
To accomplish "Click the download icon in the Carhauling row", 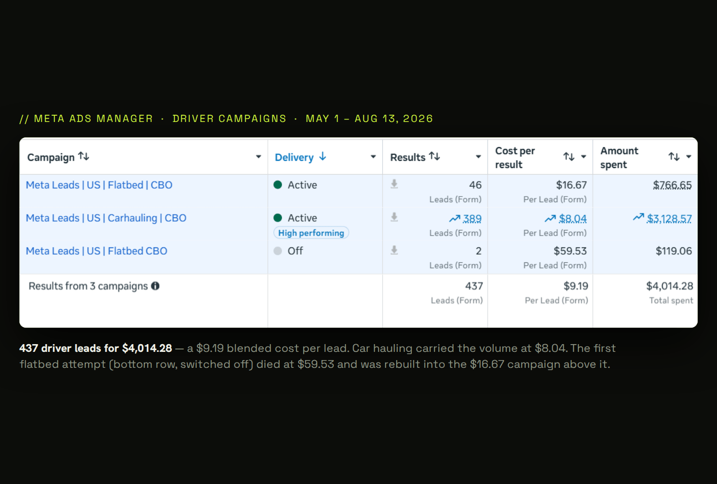I will pos(394,217).
